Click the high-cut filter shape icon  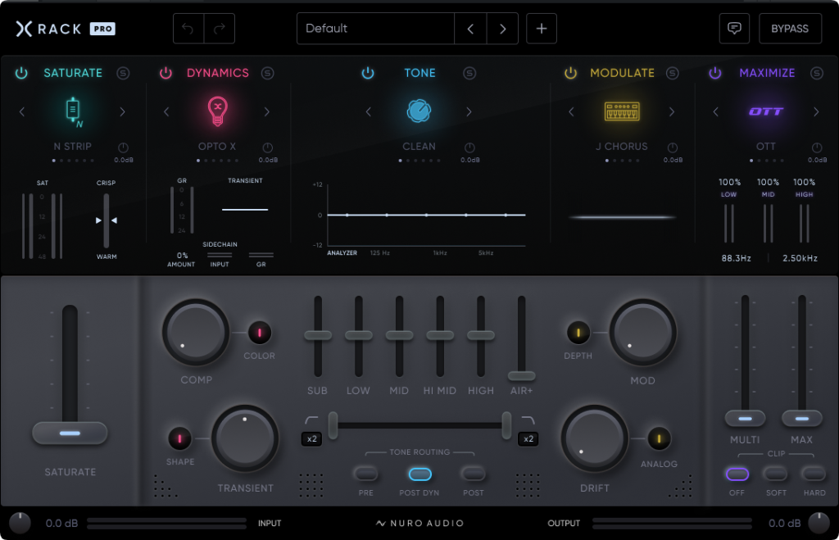[x=528, y=420]
